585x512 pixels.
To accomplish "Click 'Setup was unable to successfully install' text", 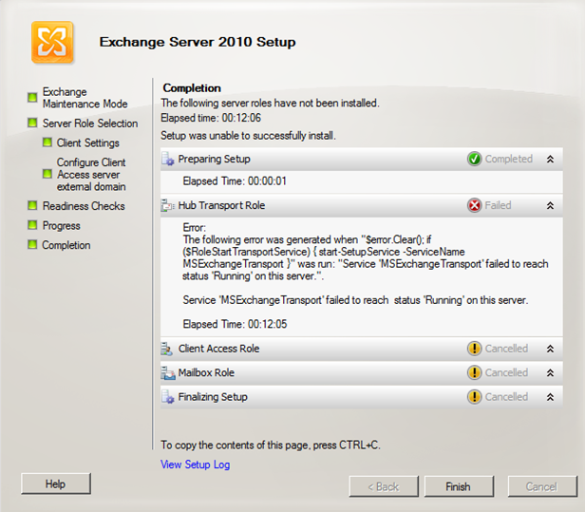I will point(248,136).
